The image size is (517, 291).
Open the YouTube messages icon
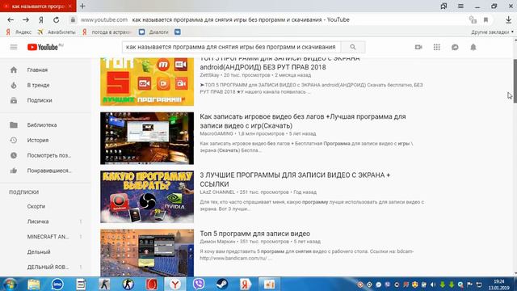pyautogui.click(x=455, y=47)
